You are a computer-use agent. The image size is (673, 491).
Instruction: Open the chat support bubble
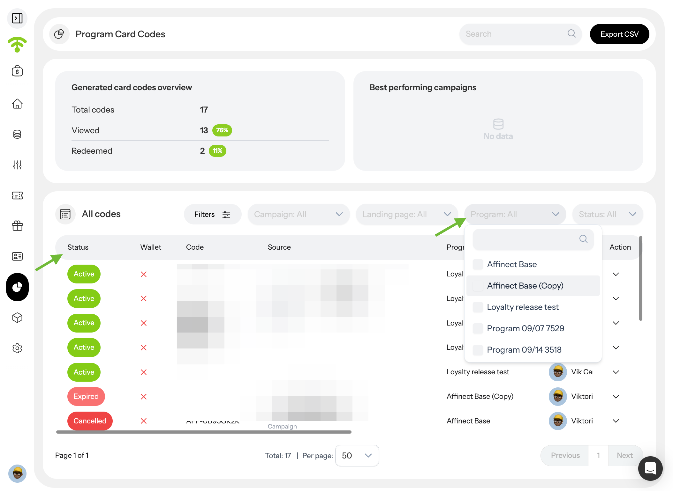[x=650, y=468]
